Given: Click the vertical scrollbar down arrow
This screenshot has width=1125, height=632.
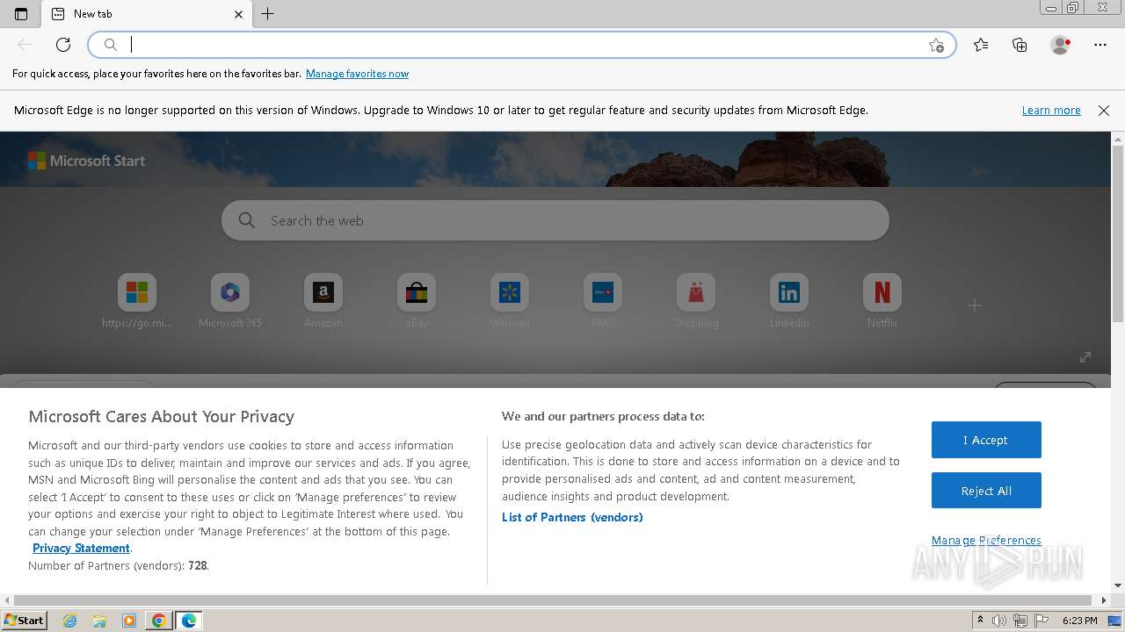Looking at the screenshot, I should point(1118,585).
